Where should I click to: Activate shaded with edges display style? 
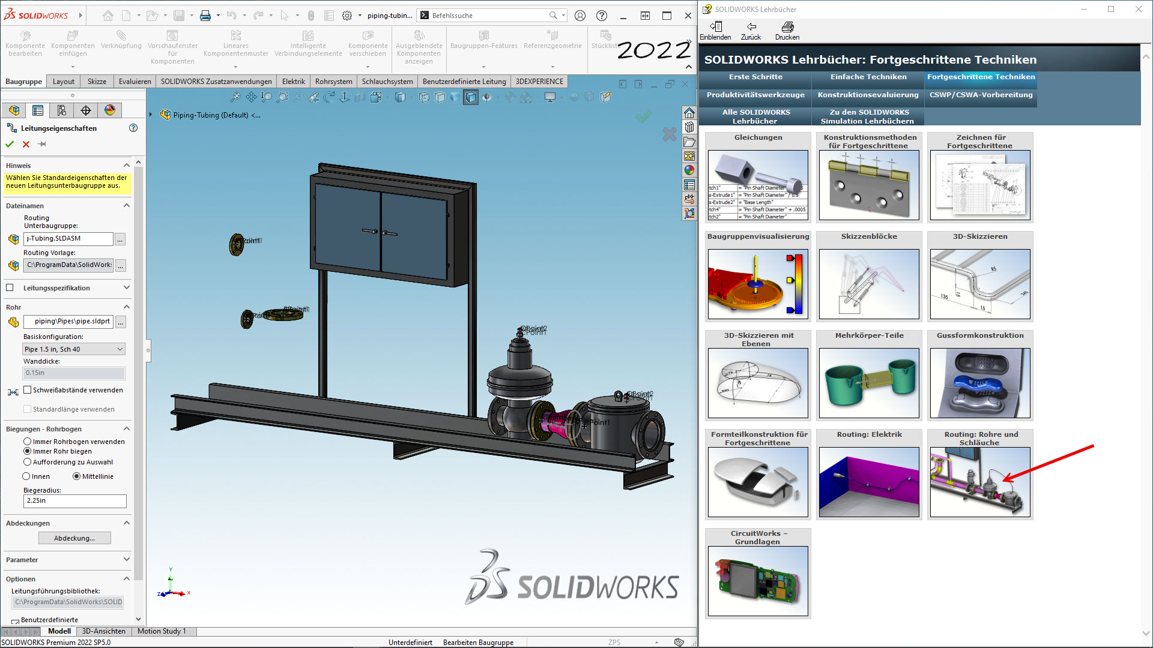point(471,97)
